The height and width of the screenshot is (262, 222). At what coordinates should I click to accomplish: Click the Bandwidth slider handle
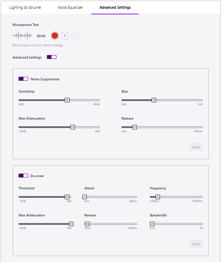click(152, 224)
